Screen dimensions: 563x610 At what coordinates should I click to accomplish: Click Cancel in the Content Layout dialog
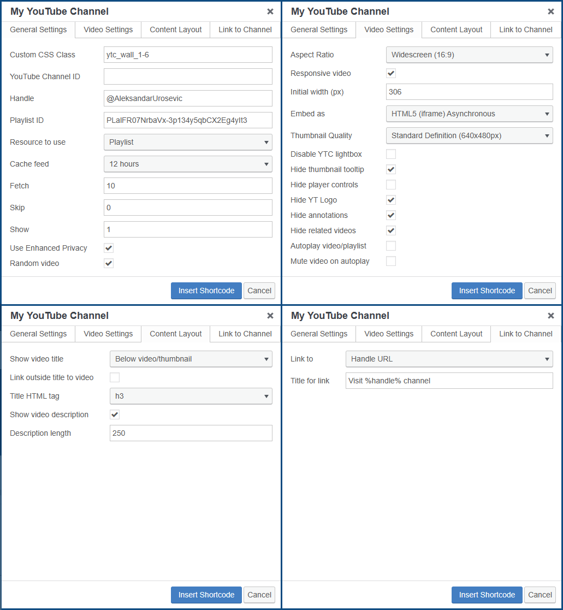[x=259, y=595]
